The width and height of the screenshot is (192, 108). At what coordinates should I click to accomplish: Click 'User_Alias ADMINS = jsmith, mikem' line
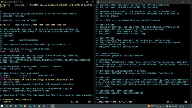coord(117,47)
